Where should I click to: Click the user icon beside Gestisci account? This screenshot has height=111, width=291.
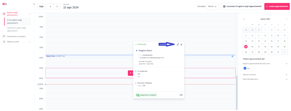(x=4, y=42)
